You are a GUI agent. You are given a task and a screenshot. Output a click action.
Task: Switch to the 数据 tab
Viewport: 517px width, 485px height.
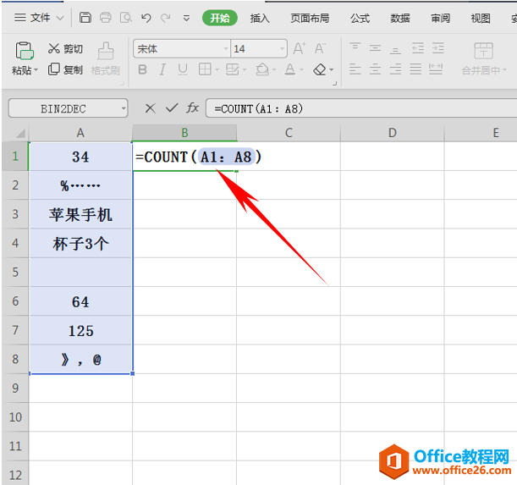pyautogui.click(x=400, y=18)
